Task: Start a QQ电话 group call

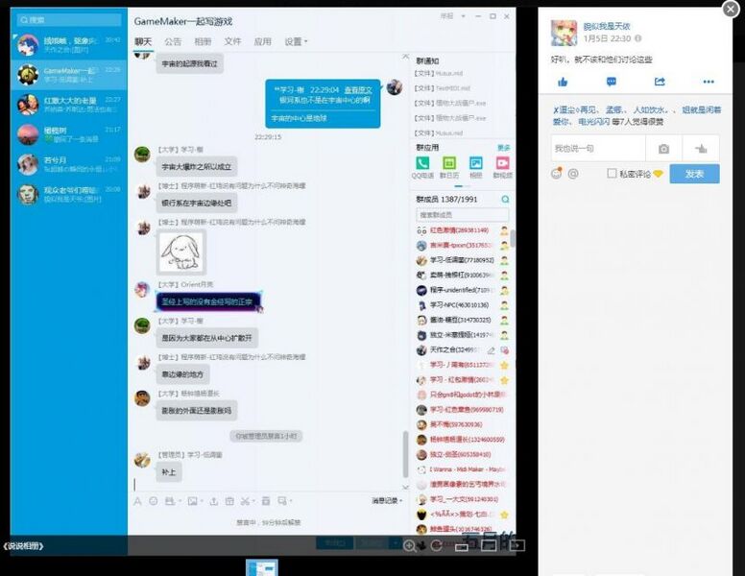Action: click(422, 163)
